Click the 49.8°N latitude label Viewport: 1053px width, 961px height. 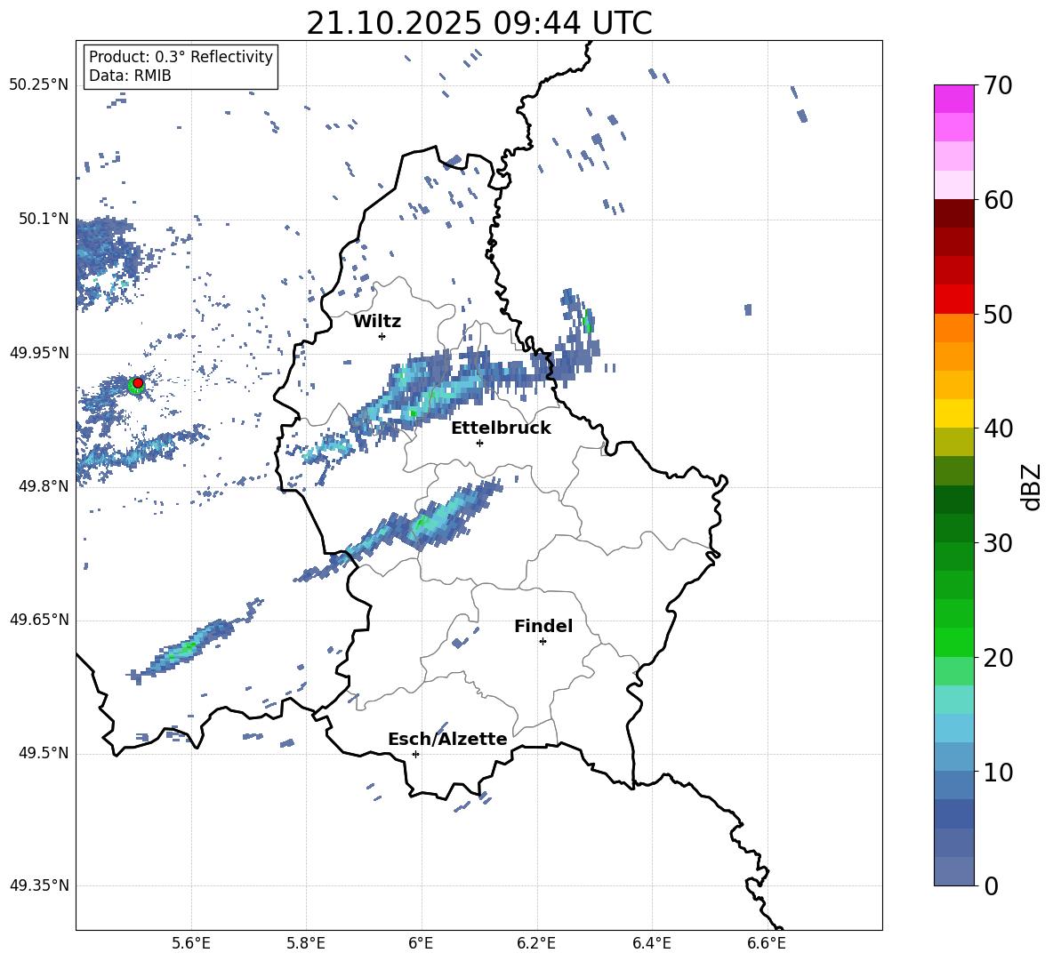click(x=44, y=486)
